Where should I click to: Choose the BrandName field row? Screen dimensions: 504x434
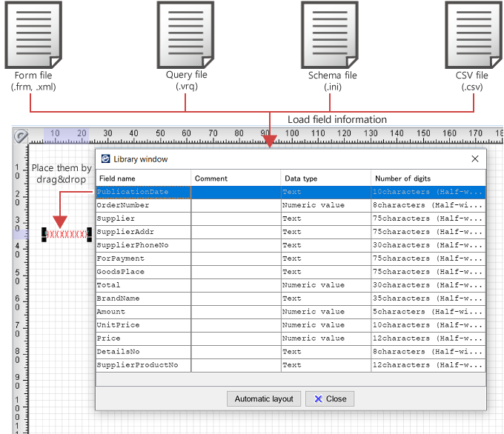(x=118, y=298)
